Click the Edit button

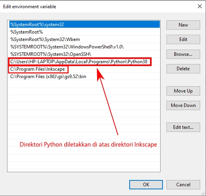tap(183, 39)
